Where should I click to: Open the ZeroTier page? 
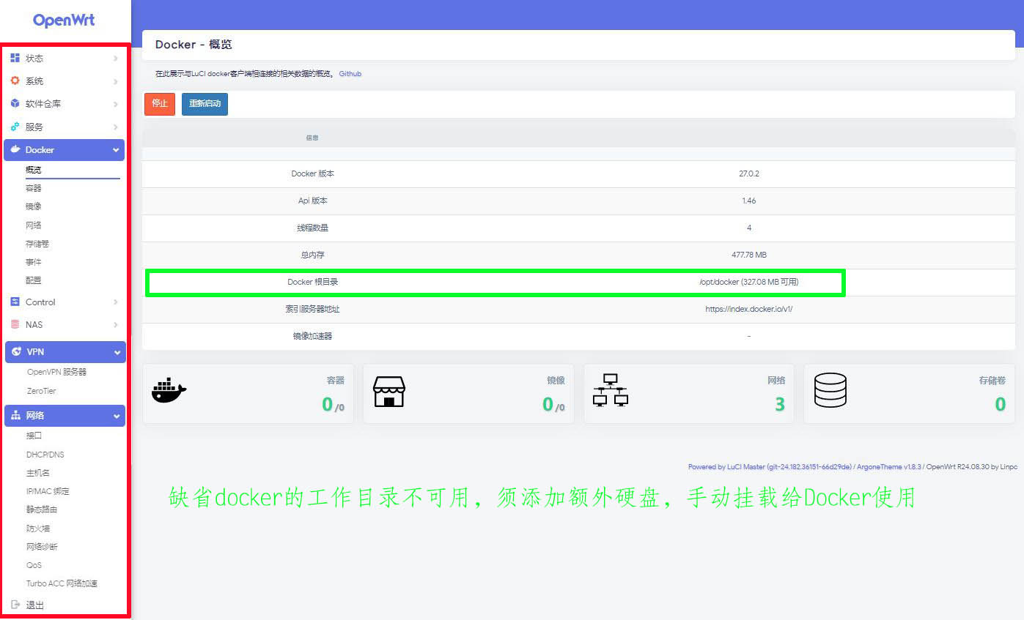coord(41,391)
